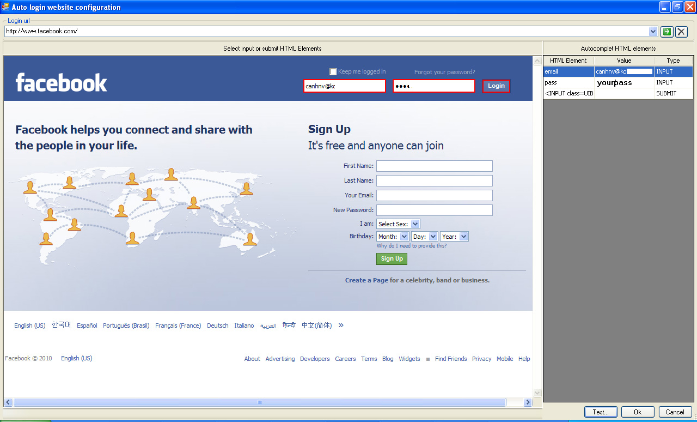Click the Deutsch language link

point(218,325)
